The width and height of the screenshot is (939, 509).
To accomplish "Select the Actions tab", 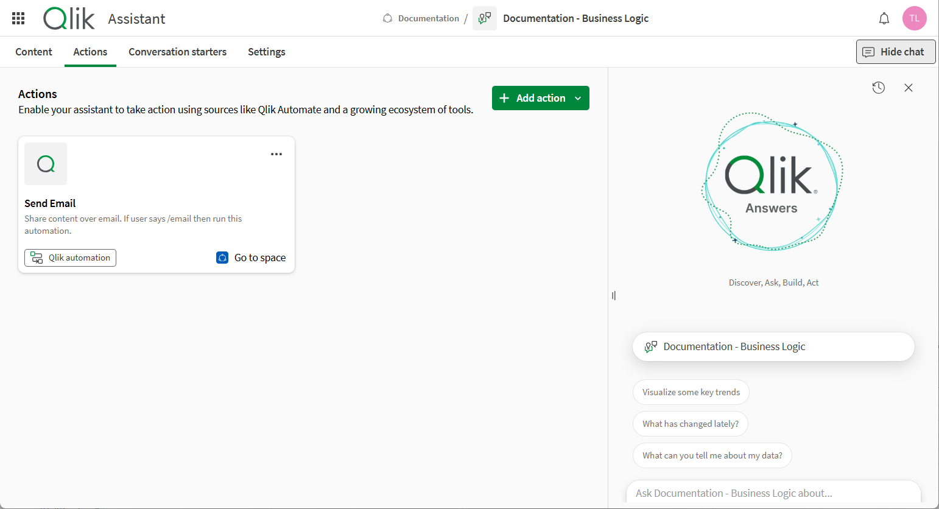I will pyautogui.click(x=90, y=52).
